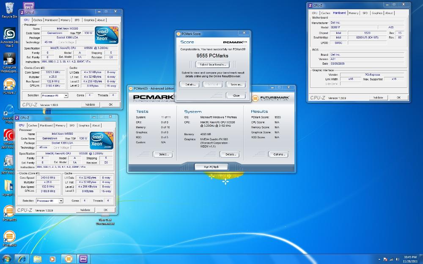Click Select under Tests in PCMark05
Image resolution: width=423 pixels, height=264 pixels.
(x=163, y=154)
